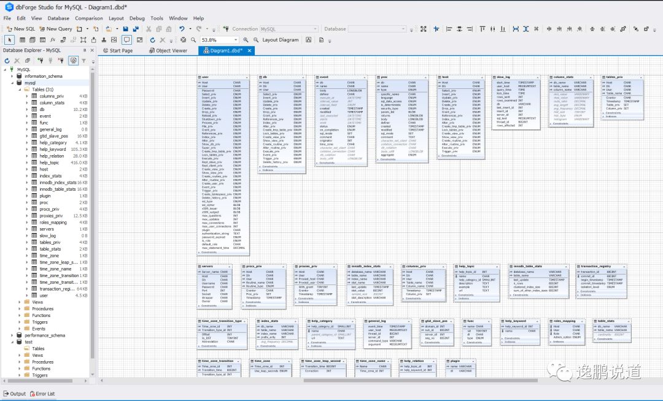Click the Fit Diagram icon on right toolbar
This screenshot has width=663, height=401.
[423, 29]
